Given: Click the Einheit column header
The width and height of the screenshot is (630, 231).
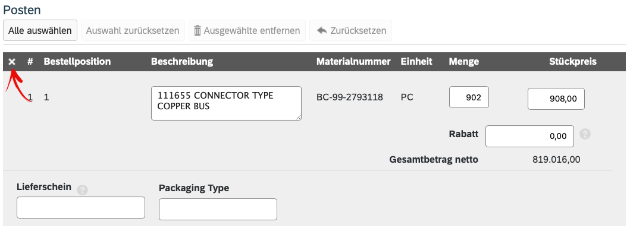Looking at the screenshot, I should coord(416,62).
